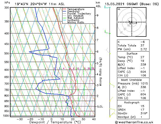
Task: Click the StmSpd (kt) value 1
Action: coord(141,117)
